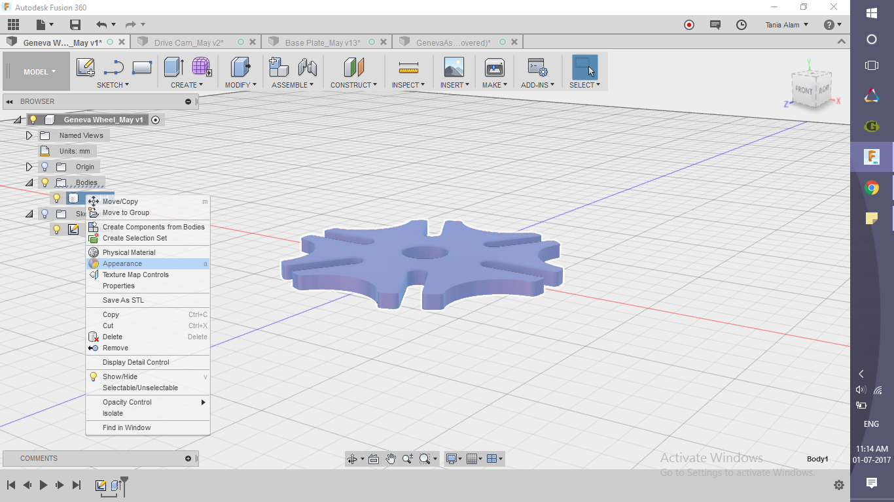This screenshot has width=894, height=502.
Task: Select the Measure inspect tool
Action: pos(408,67)
